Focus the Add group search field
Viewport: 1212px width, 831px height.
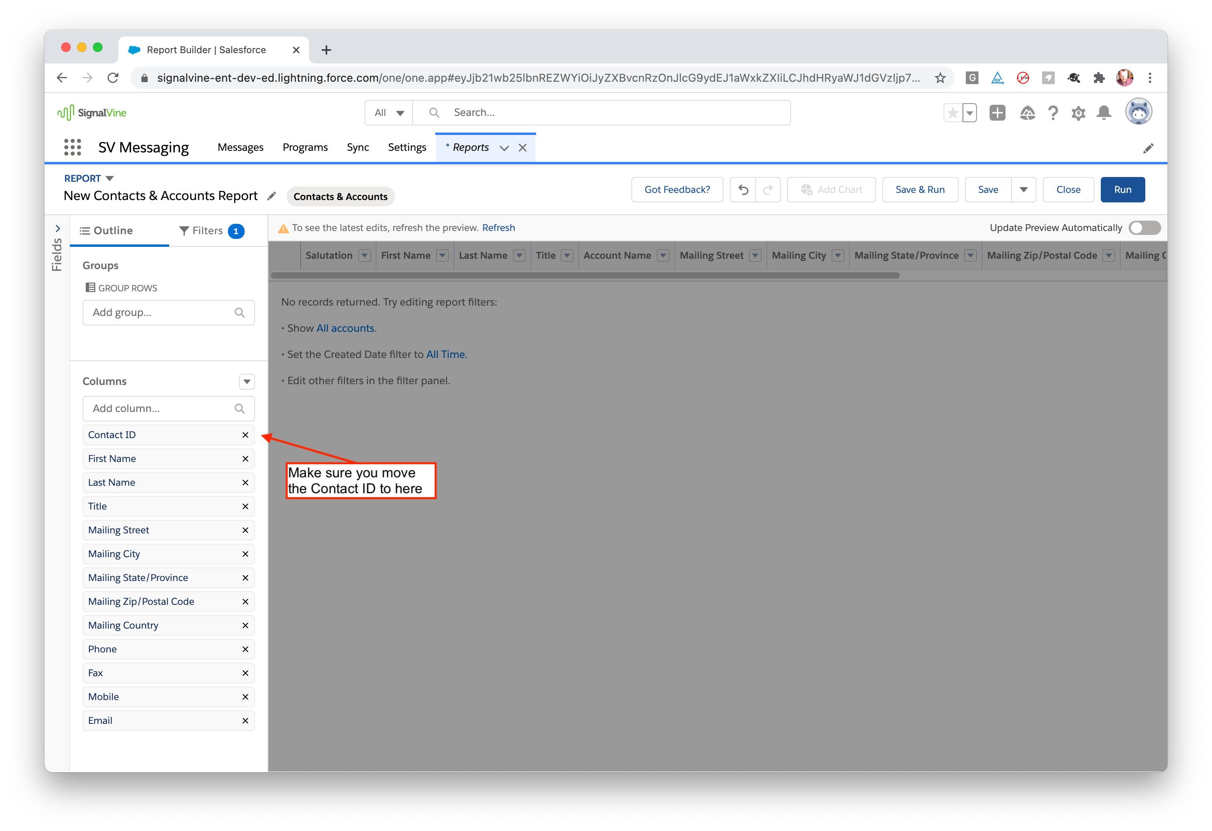pyautogui.click(x=168, y=313)
